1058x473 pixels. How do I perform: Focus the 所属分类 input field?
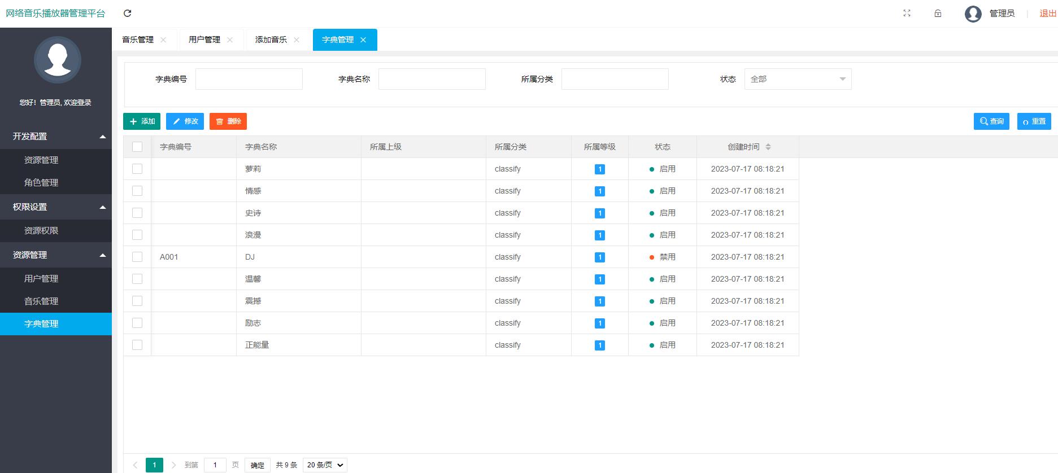pyautogui.click(x=615, y=79)
